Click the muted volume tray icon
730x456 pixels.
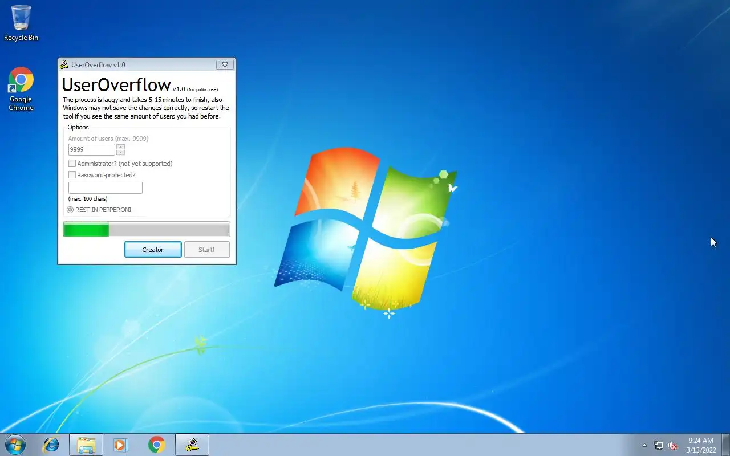click(673, 445)
